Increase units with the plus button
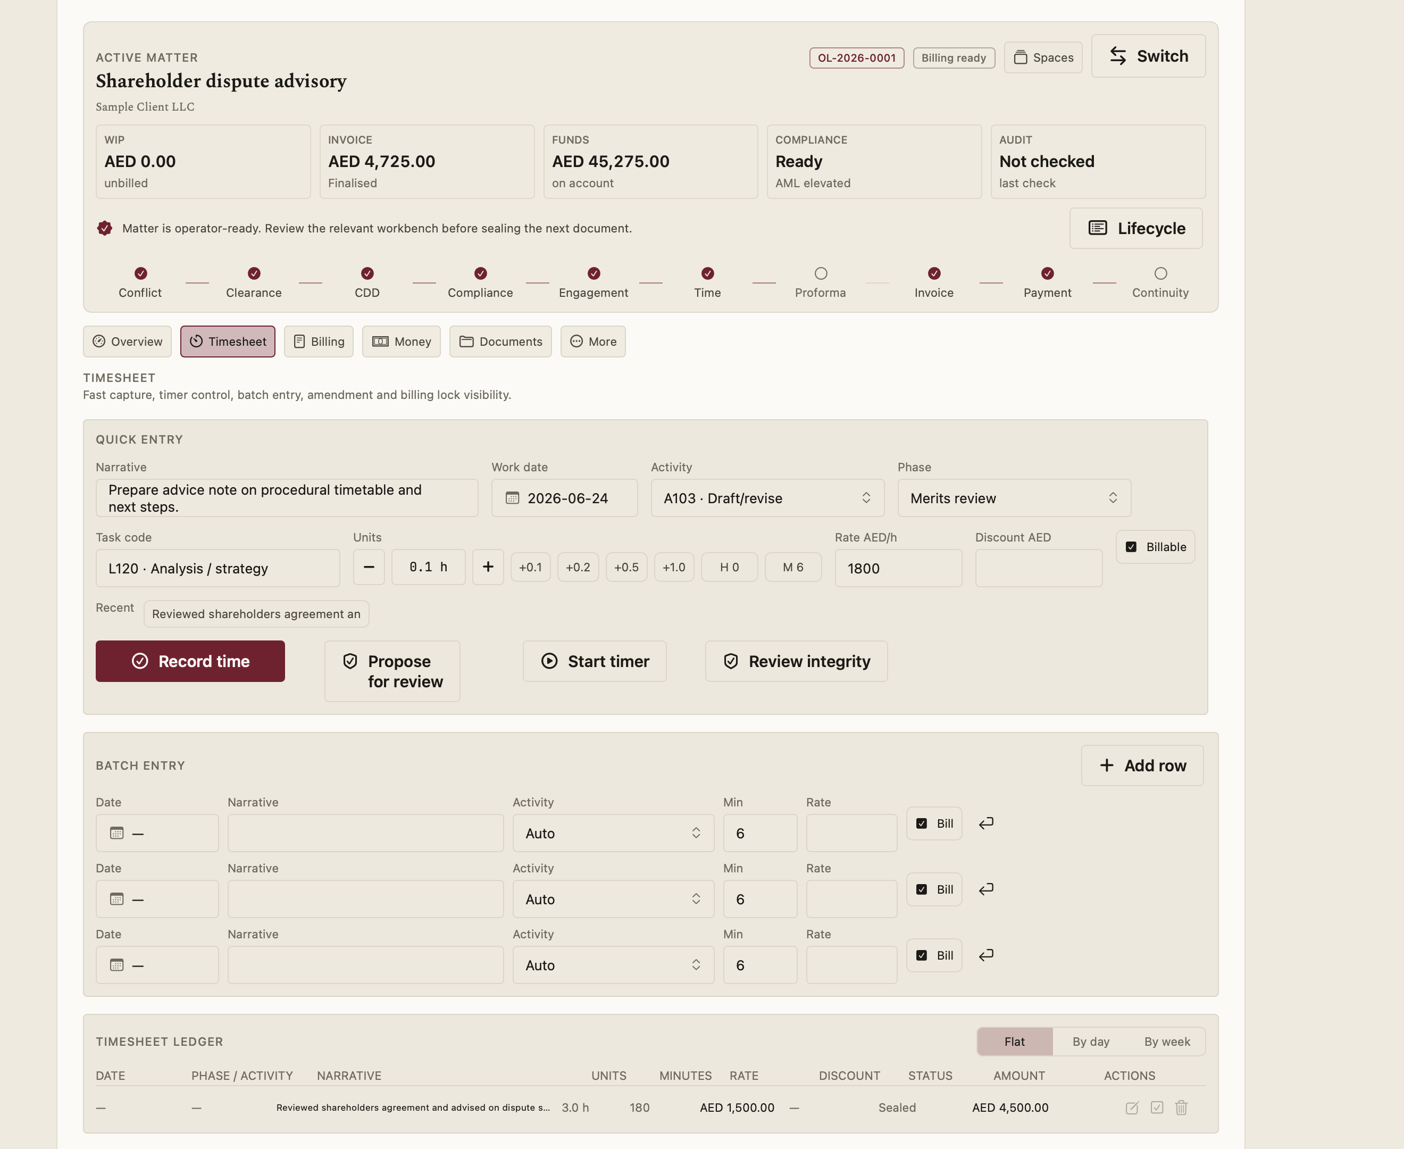Image resolution: width=1404 pixels, height=1149 pixels. pyautogui.click(x=488, y=567)
